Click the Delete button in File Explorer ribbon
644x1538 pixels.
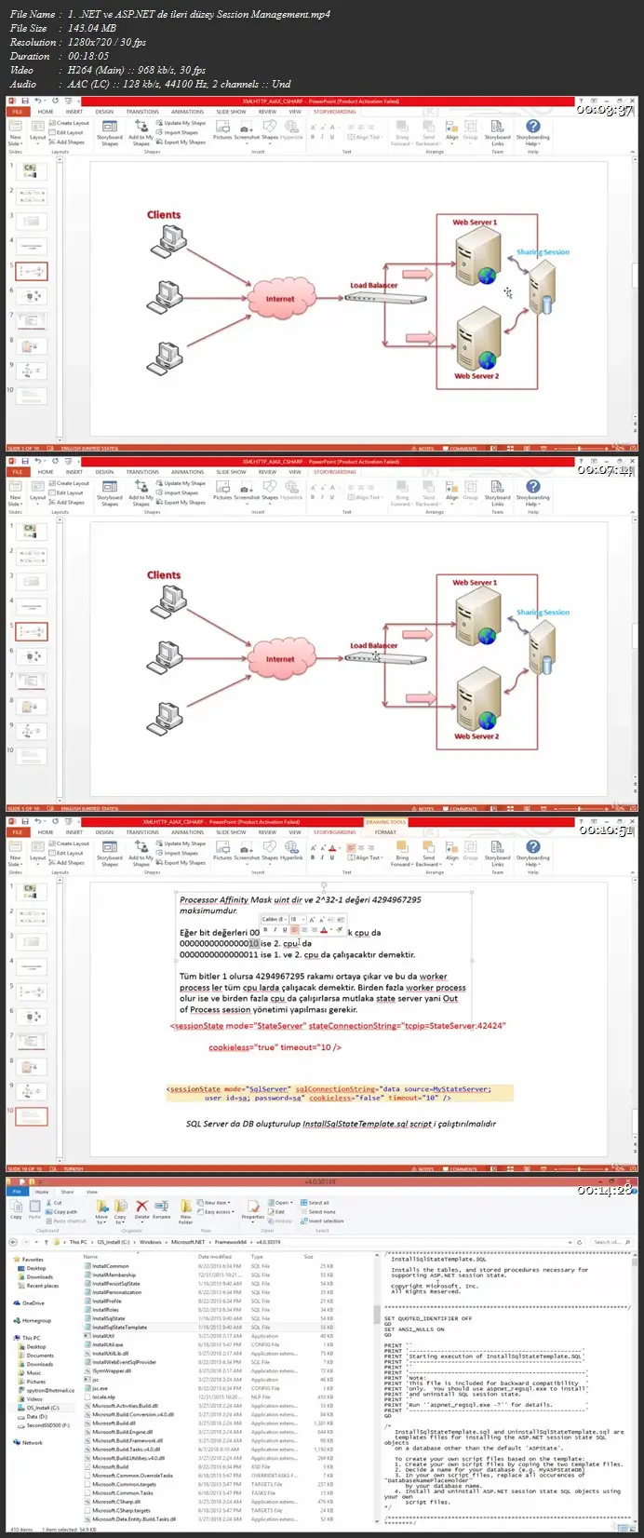(x=141, y=1209)
